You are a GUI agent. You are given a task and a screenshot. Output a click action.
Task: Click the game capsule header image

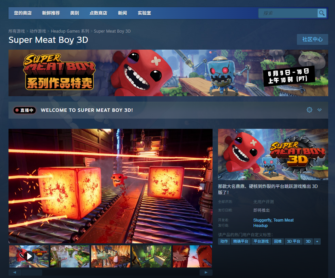pos(273,154)
